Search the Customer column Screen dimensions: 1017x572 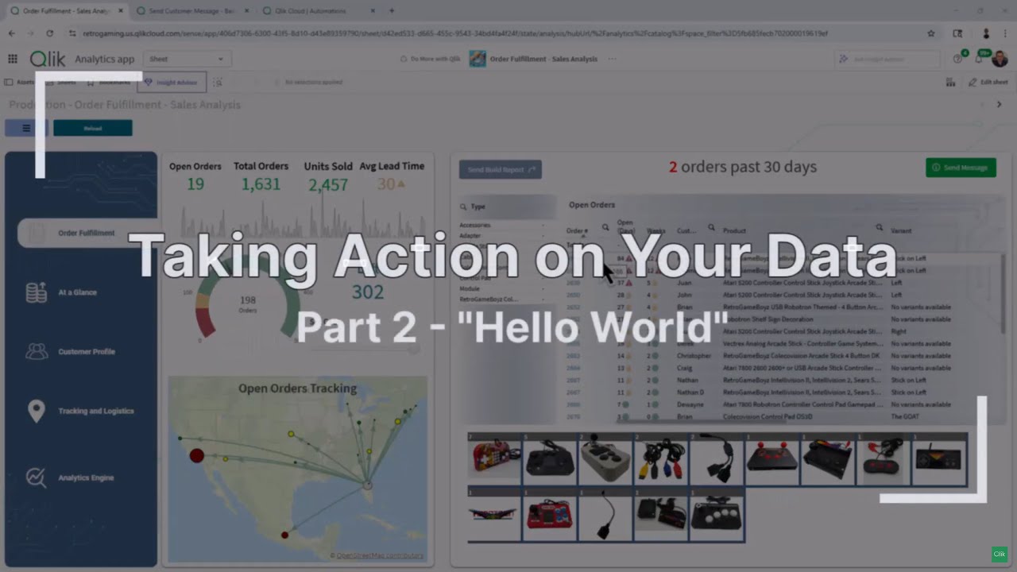[711, 227]
